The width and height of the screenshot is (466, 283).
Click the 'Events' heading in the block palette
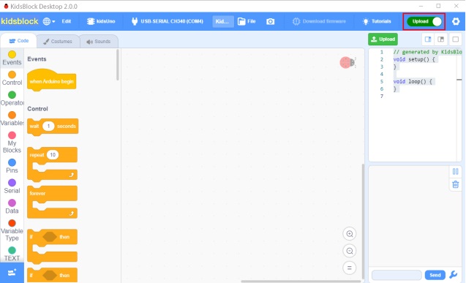(x=37, y=59)
